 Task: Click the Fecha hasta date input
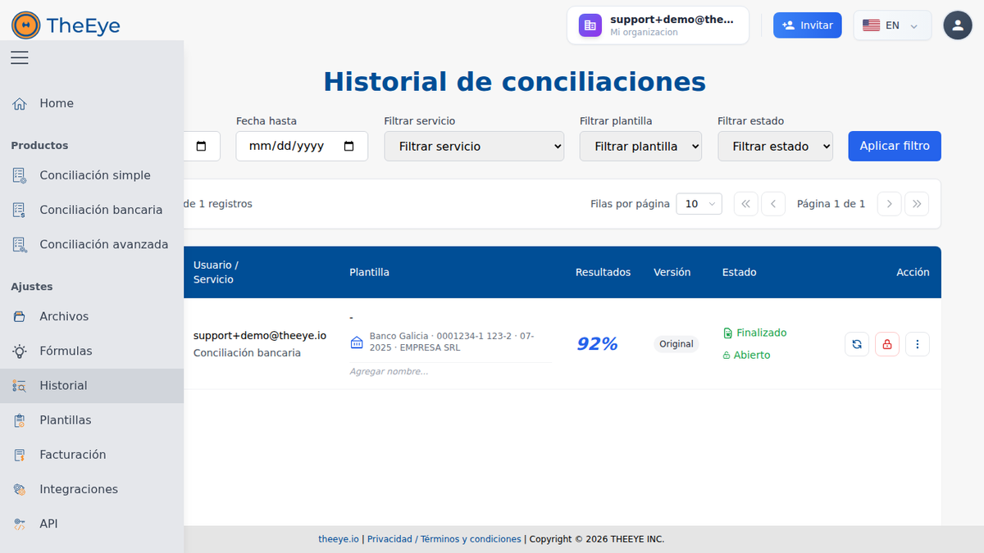[x=302, y=146]
